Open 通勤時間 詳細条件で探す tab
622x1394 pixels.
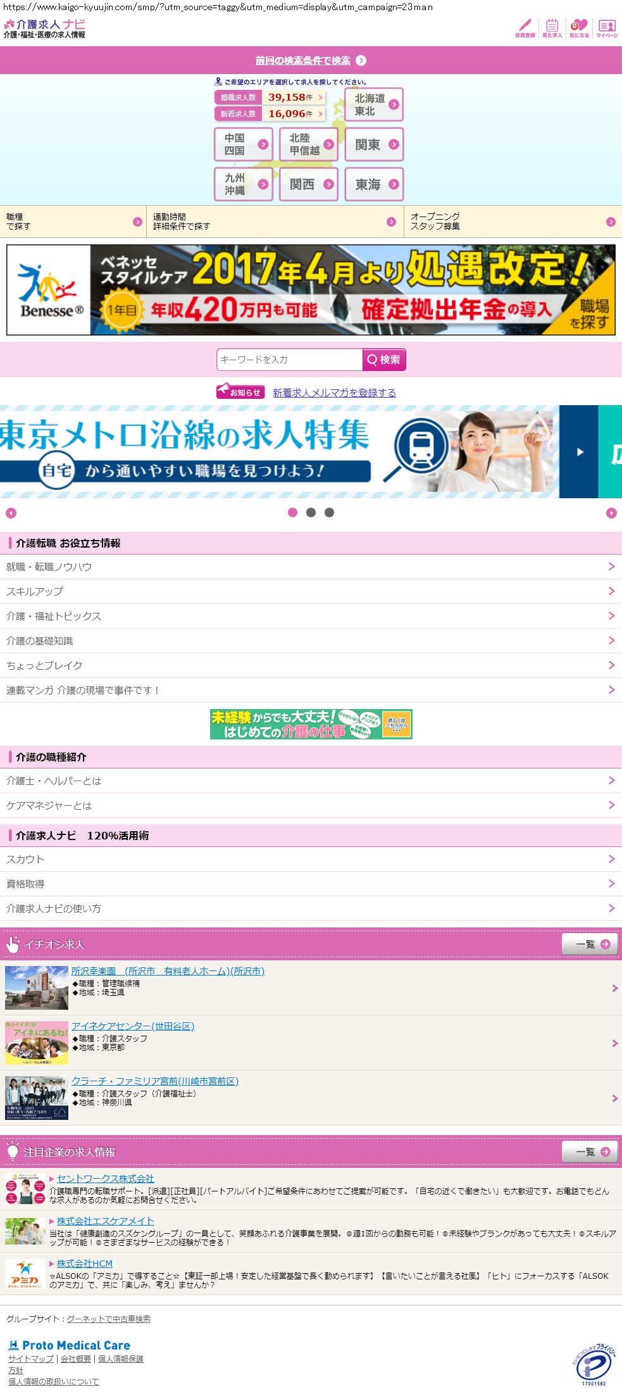275,222
